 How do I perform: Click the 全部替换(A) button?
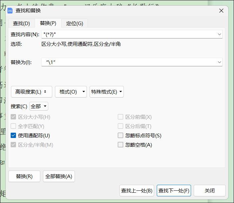point(59,176)
